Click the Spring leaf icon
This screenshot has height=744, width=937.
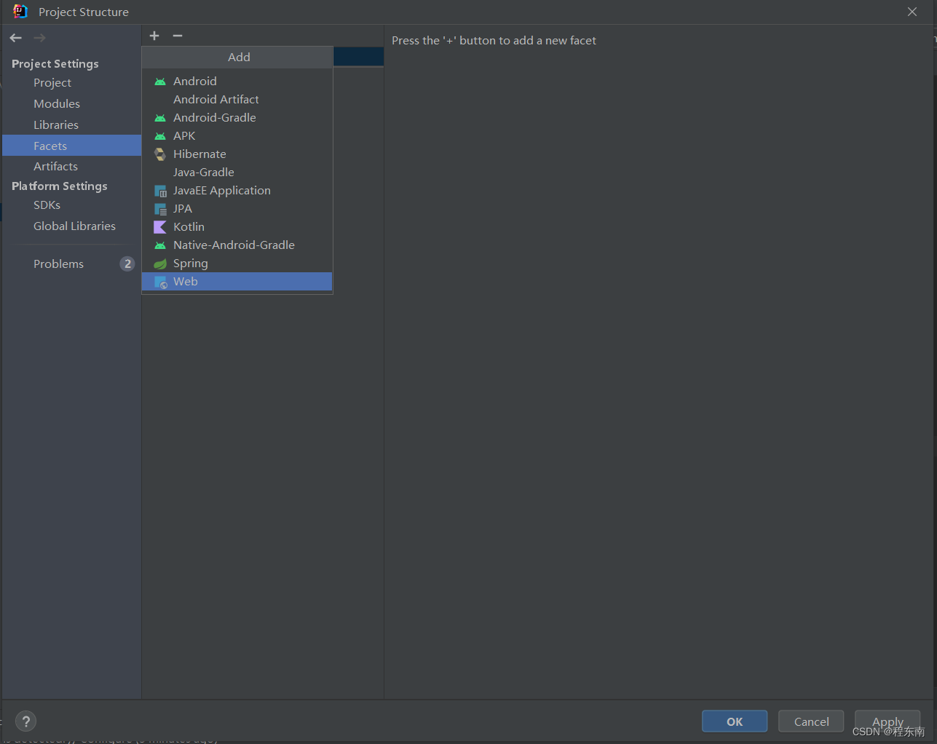[160, 264]
